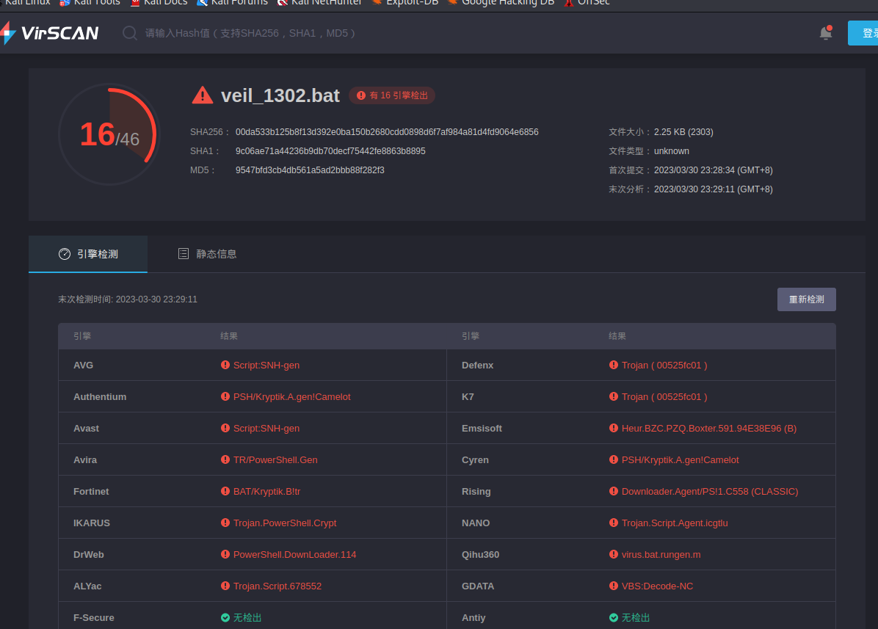The image size is (878, 629).
Task: Open Kali Docs bookmark
Action: tap(159, 3)
